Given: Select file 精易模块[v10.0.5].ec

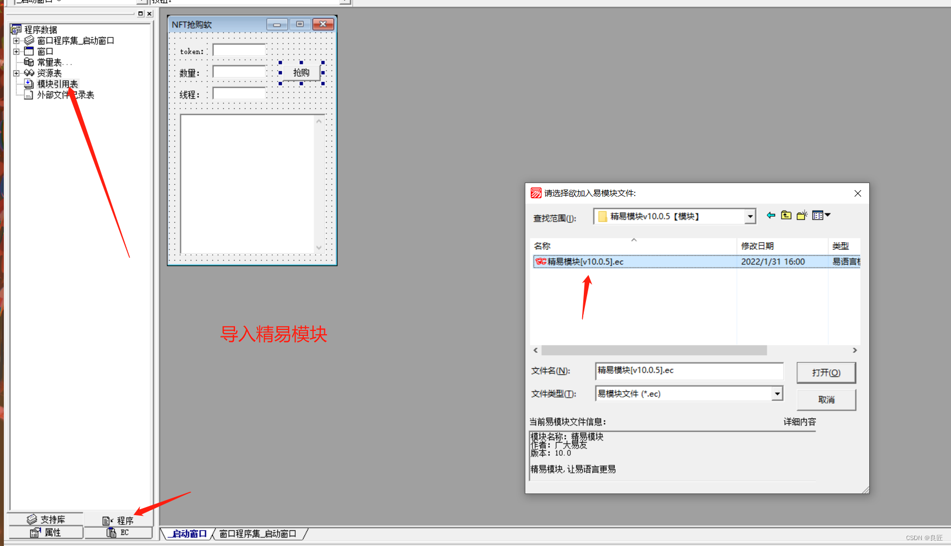Looking at the screenshot, I should [x=585, y=262].
